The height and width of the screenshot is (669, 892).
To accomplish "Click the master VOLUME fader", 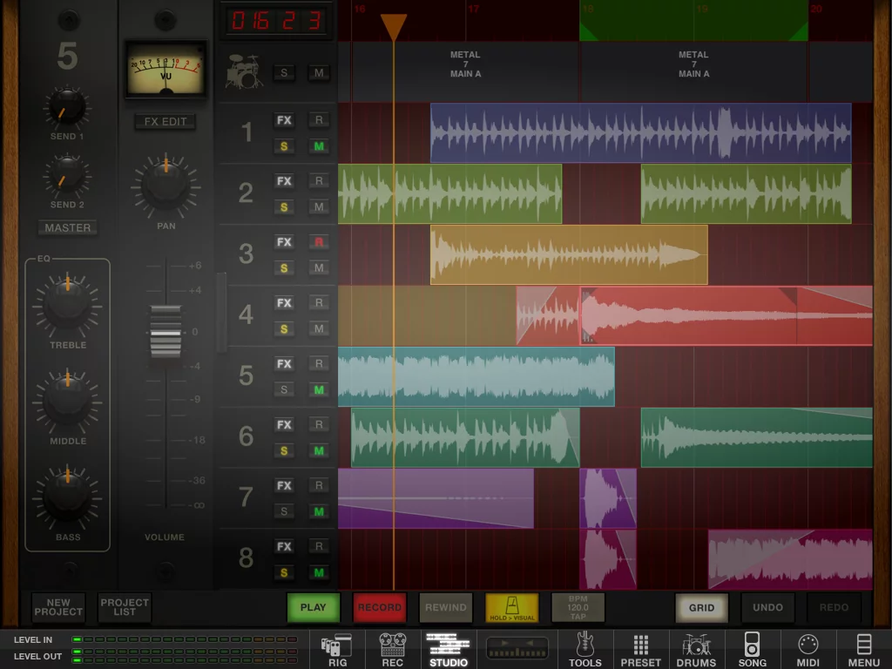I will pyautogui.click(x=166, y=331).
